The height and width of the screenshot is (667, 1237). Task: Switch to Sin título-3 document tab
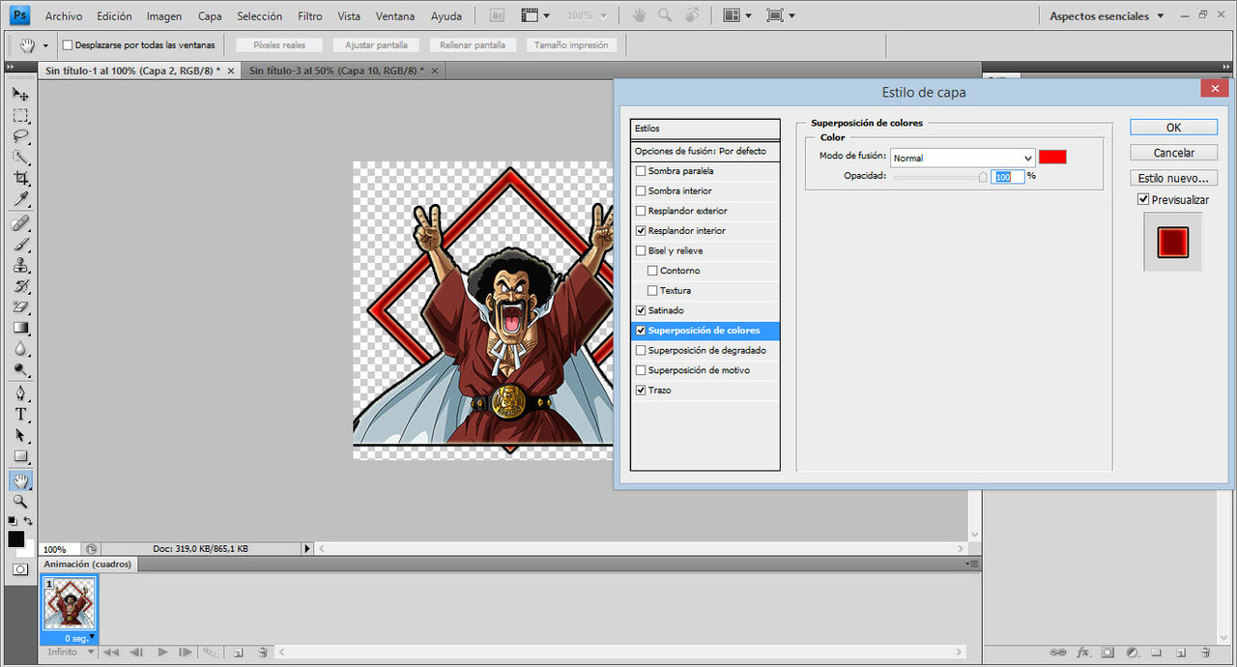tap(337, 71)
